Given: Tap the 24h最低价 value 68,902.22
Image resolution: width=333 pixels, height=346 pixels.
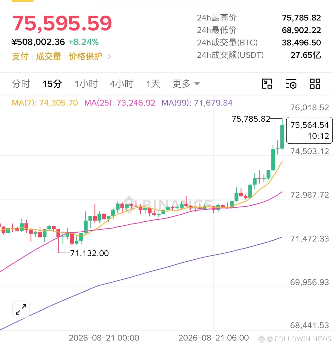Looking at the screenshot, I should click(302, 30).
